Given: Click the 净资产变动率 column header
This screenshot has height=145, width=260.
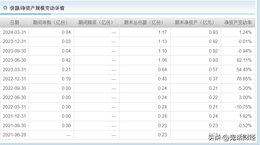Looking at the screenshot, I should (x=238, y=23).
